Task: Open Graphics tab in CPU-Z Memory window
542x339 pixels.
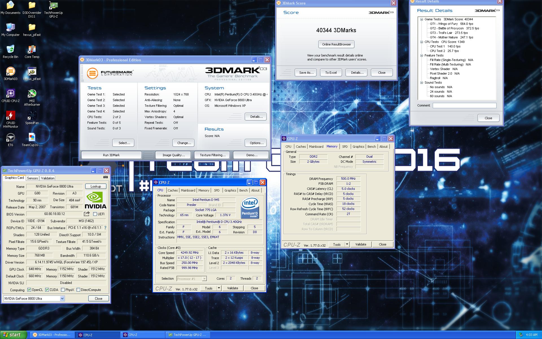Action: [x=358, y=147]
